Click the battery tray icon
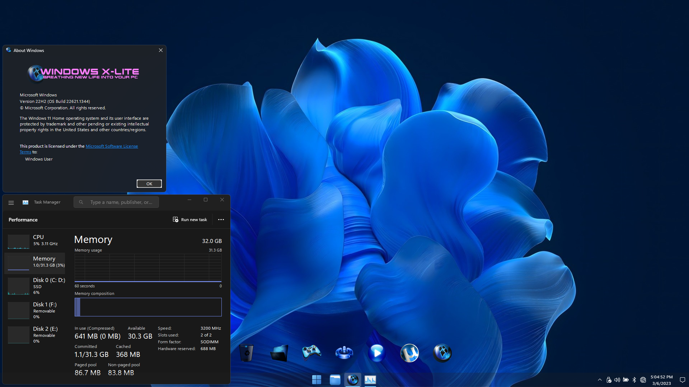This screenshot has height=387, width=689. point(626,380)
